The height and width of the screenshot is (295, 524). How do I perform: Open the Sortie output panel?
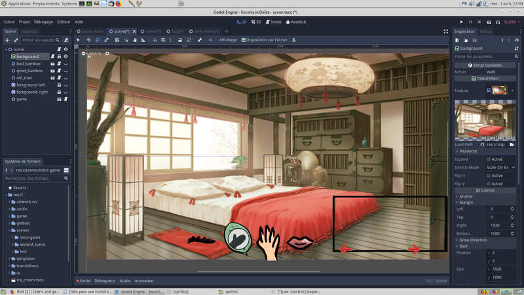point(83,281)
